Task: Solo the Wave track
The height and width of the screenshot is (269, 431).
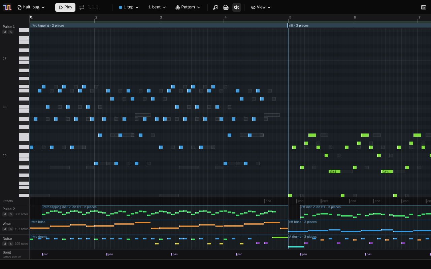Action: tap(11, 229)
